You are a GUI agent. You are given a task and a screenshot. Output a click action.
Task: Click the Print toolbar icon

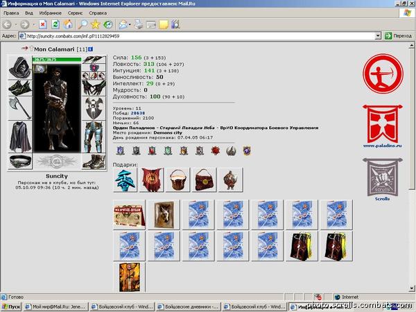(x=138, y=25)
